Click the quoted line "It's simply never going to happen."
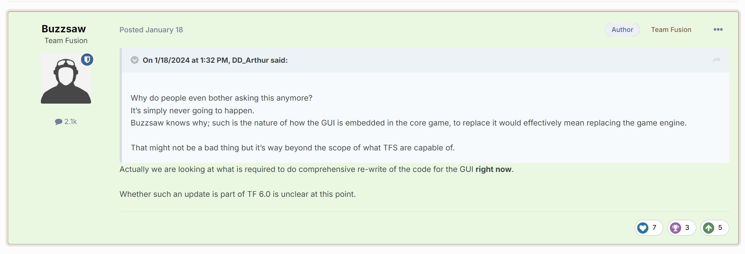 pos(192,111)
